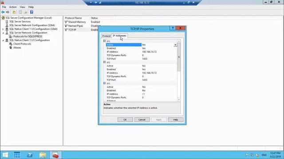Click OK in TCP/IP Properties

click(125, 120)
